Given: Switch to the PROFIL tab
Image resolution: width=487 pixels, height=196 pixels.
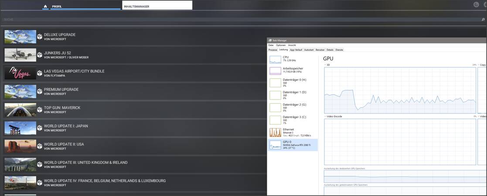Looking at the screenshot, I should 85,6.
